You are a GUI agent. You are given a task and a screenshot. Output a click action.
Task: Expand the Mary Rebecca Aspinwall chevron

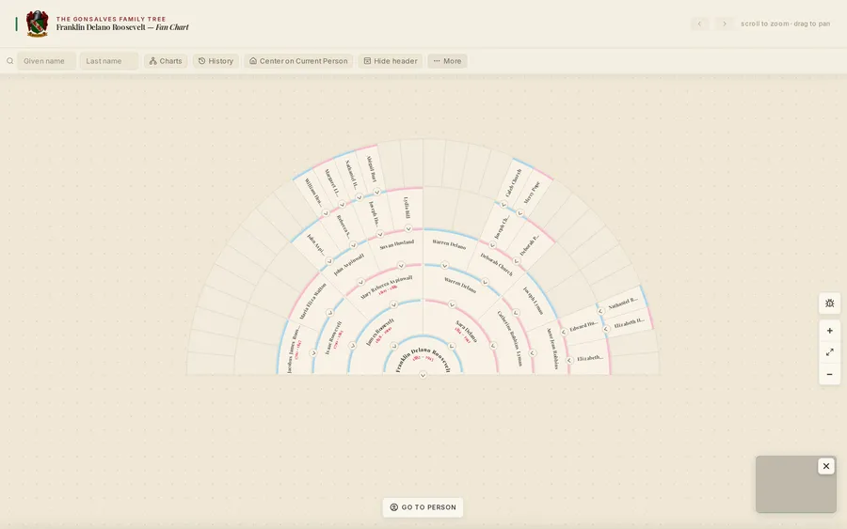pyautogui.click(x=393, y=304)
